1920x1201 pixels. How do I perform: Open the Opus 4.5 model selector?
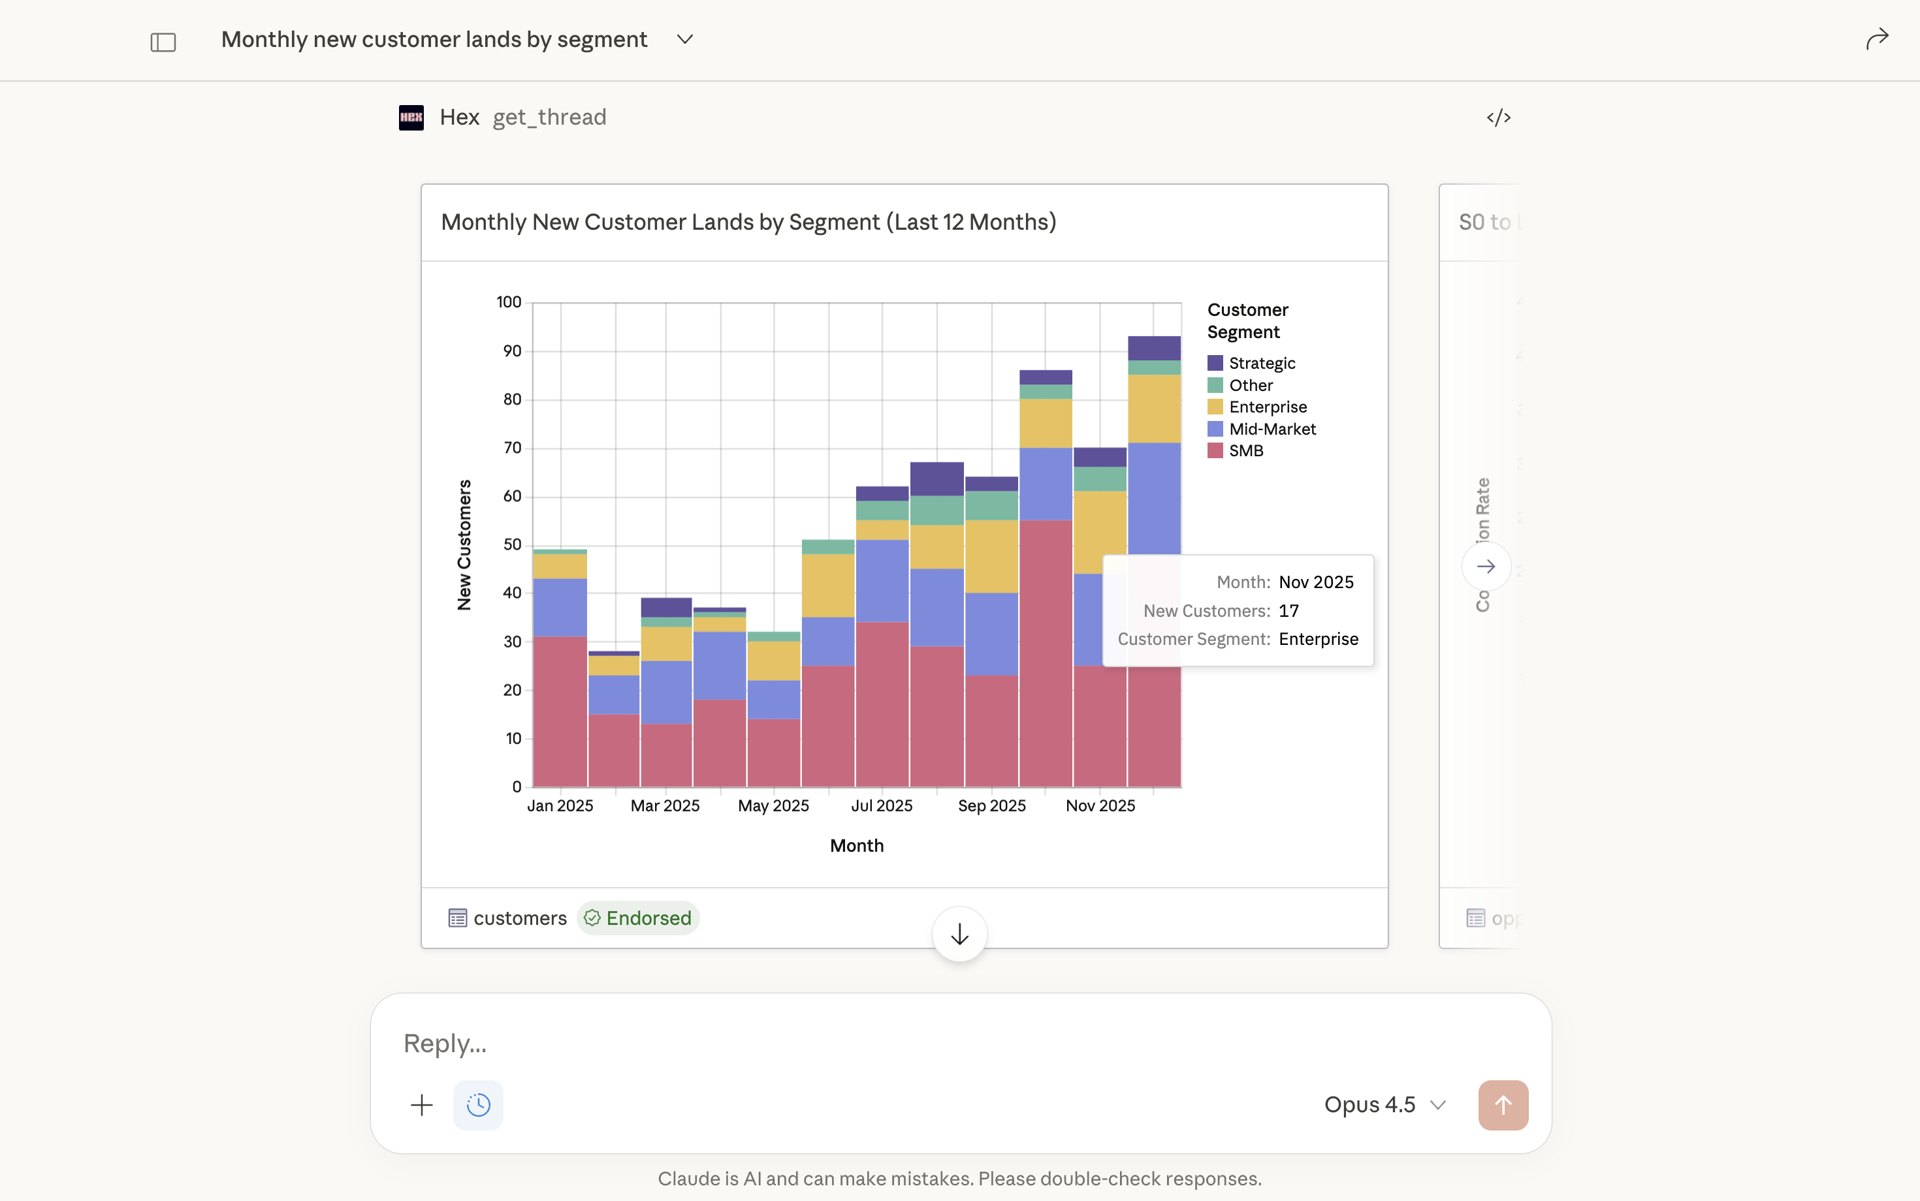tap(1384, 1105)
